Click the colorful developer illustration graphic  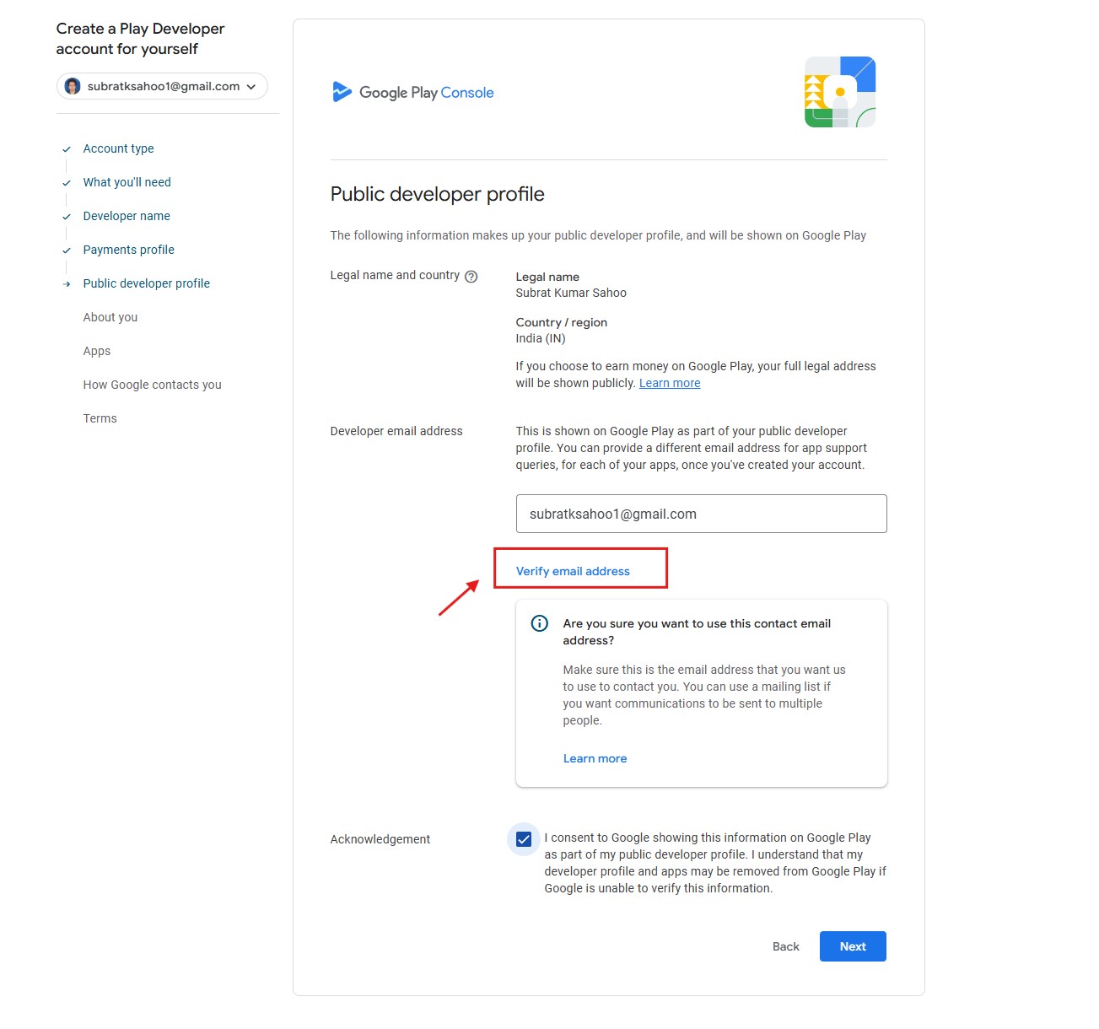point(839,92)
